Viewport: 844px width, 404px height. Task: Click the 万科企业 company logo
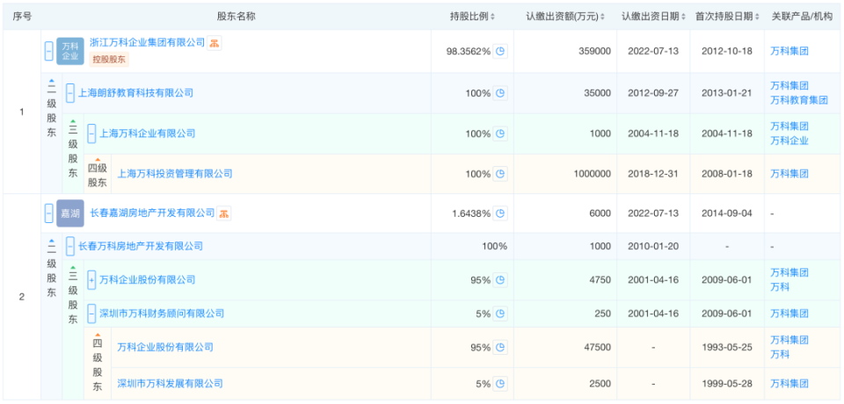click(x=70, y=52)
